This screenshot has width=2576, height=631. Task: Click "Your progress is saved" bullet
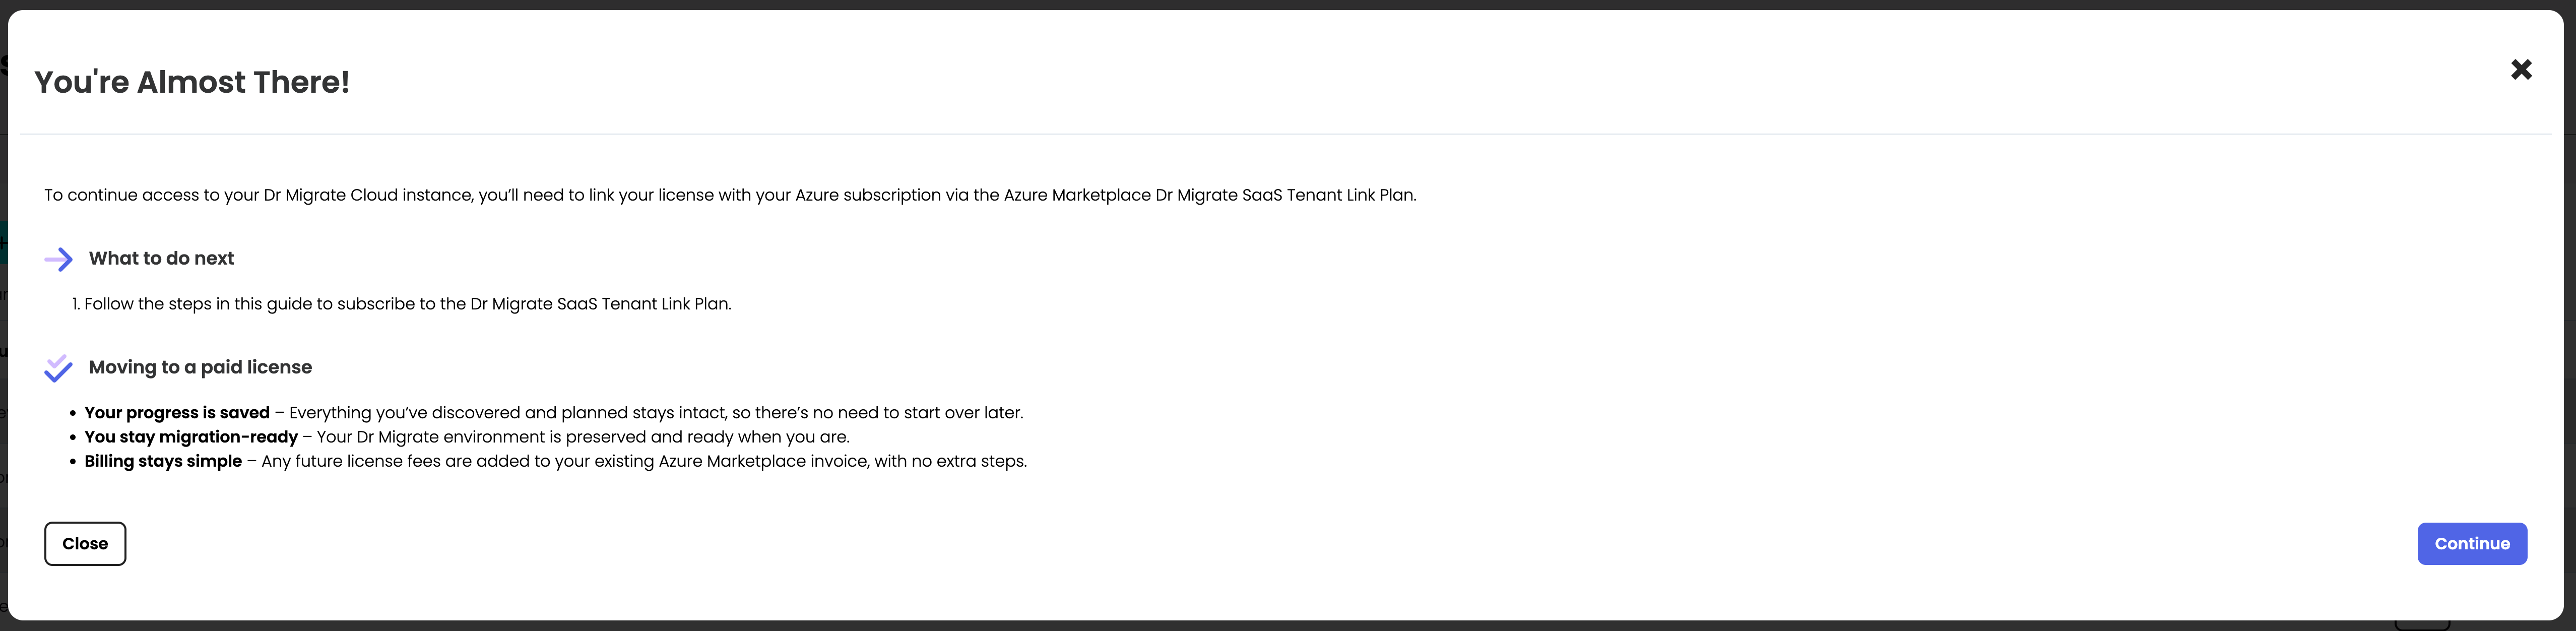click(554, 413)
